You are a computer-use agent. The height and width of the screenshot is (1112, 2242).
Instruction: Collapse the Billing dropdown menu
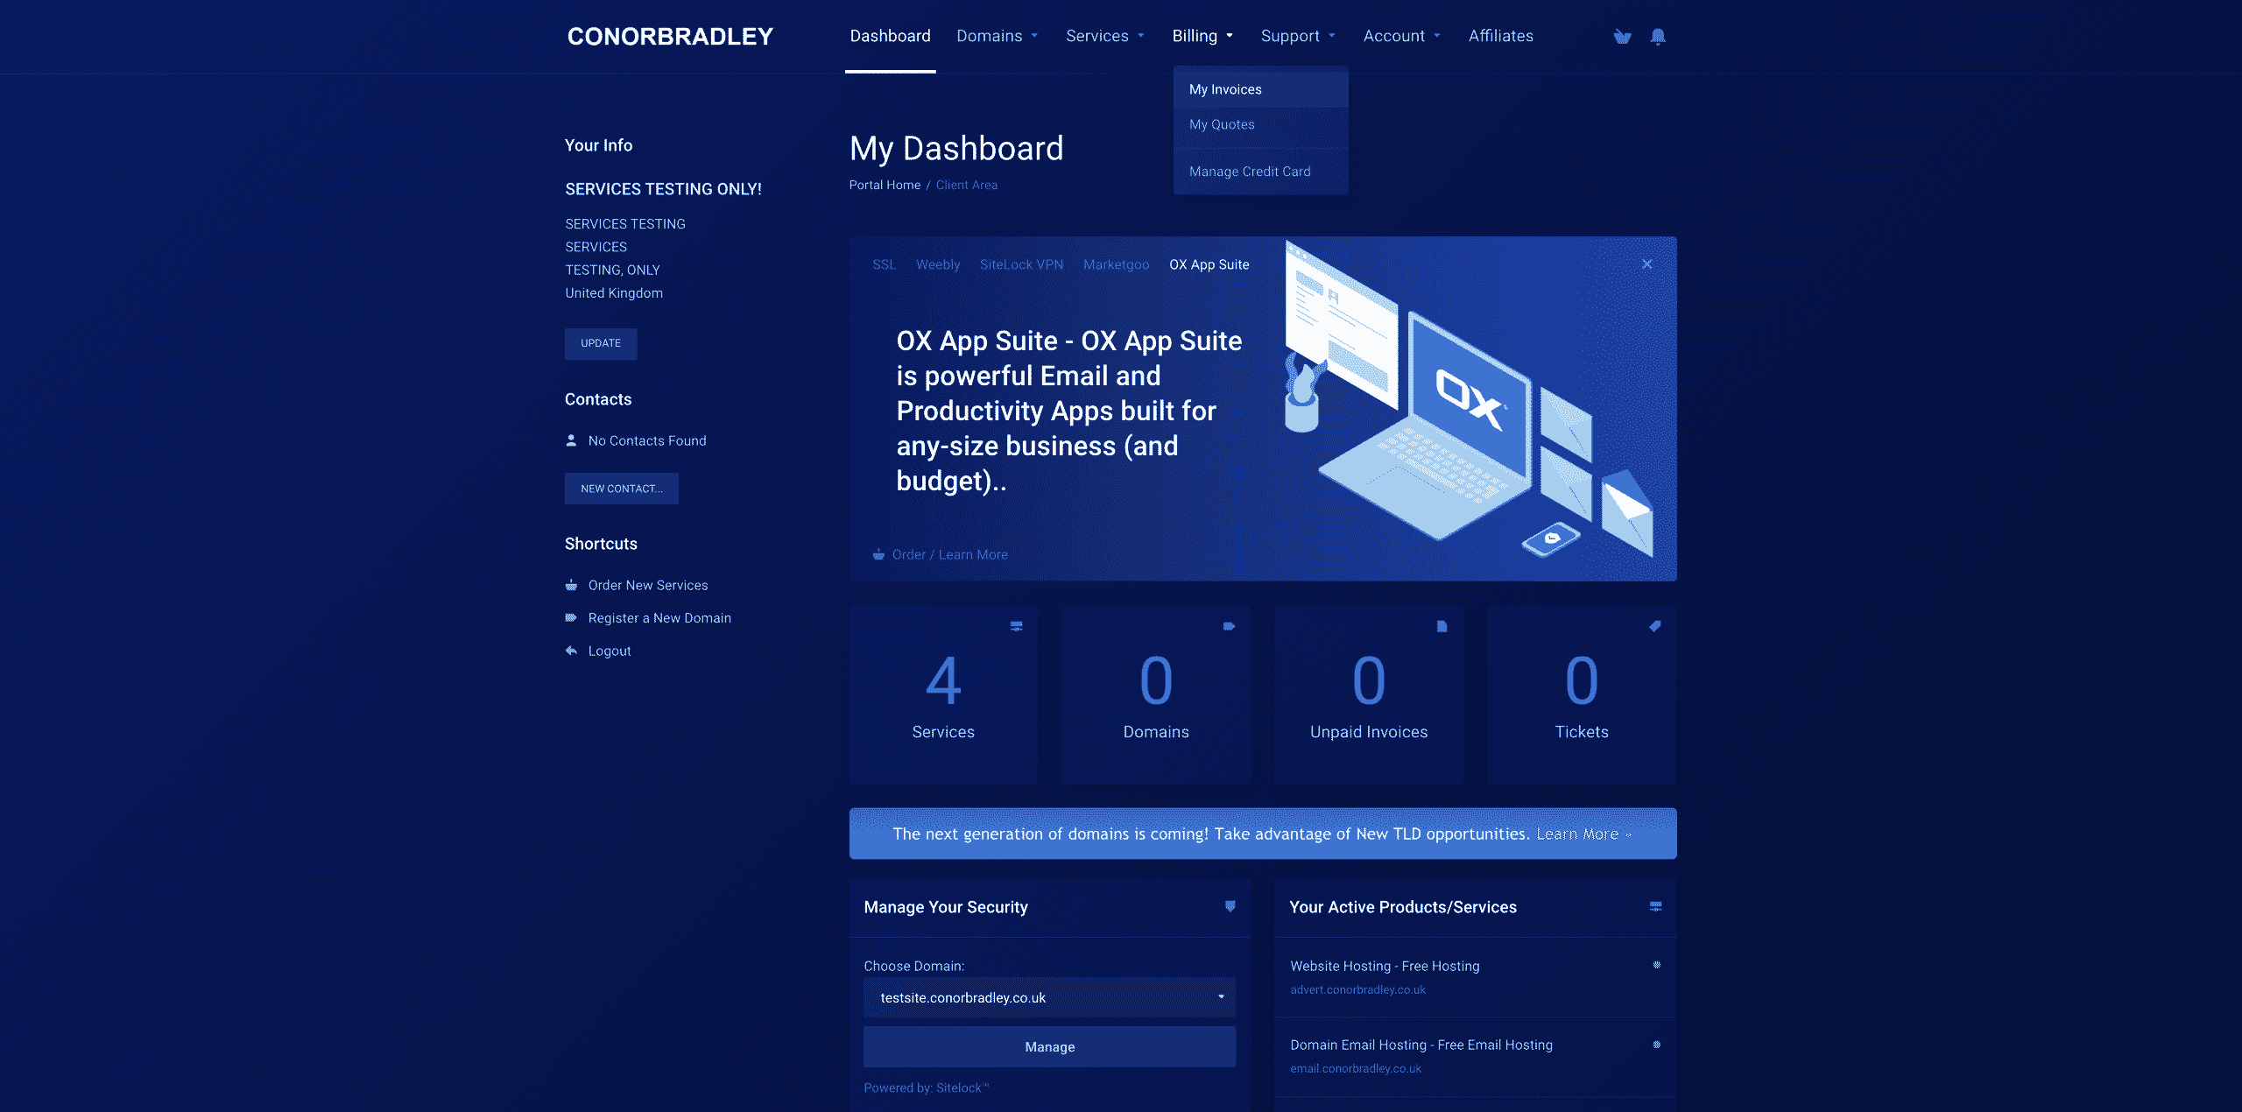(x=1202, y=36)
